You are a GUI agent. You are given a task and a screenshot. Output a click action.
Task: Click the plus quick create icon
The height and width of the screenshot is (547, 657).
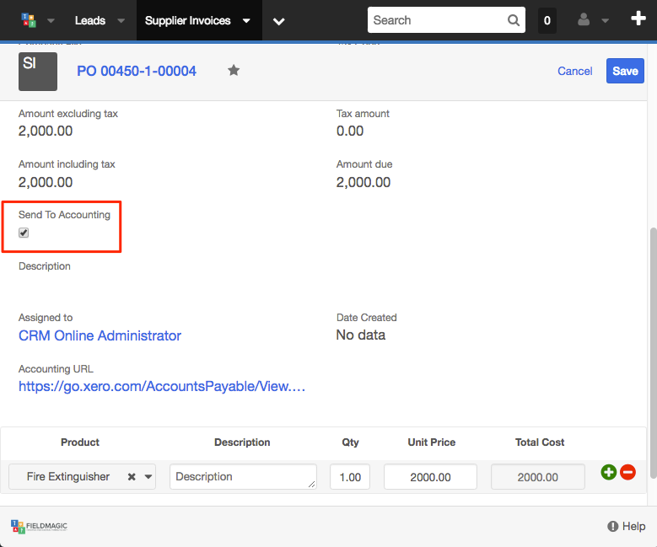tap(638, 19)
